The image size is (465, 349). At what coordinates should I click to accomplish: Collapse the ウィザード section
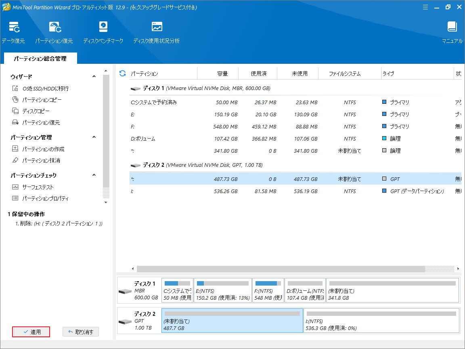click(94, 76)
